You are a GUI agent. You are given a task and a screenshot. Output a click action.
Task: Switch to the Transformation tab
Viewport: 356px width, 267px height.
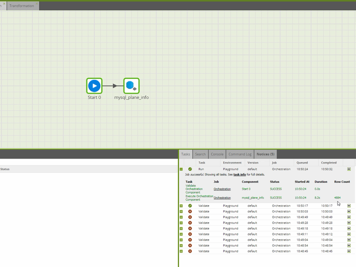pyautogui.click(x=22, y=6)
